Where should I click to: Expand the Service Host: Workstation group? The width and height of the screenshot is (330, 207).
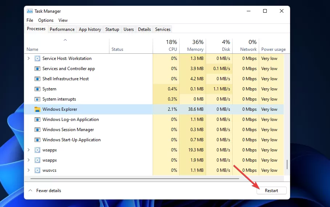click(x=29, y=58)
